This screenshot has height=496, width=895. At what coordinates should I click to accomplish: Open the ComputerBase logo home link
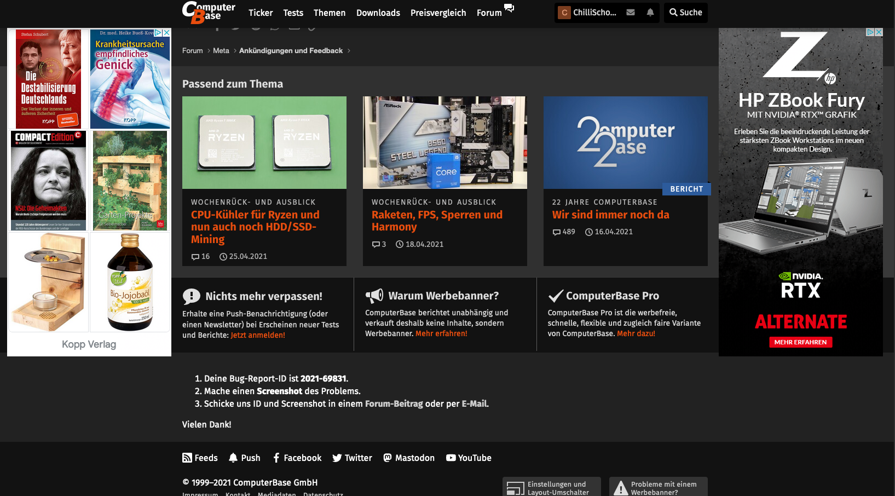[209, 12]
